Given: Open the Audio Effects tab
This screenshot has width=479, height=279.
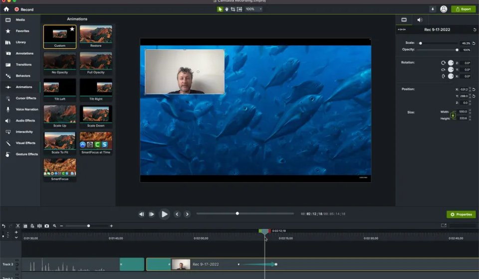Looking at the screenshot, I should (x=20, y=121).
